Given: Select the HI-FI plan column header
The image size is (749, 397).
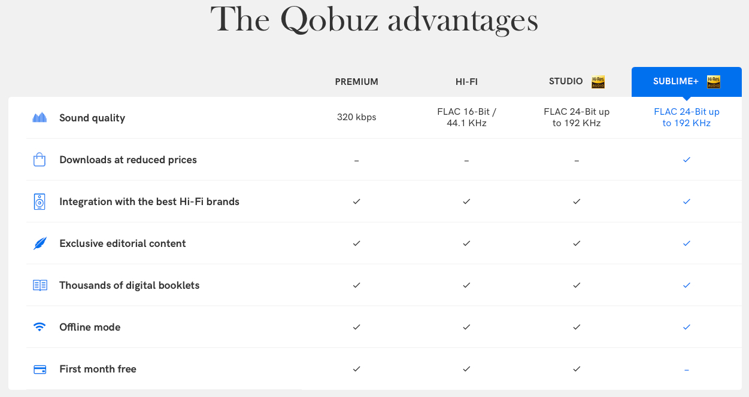Looking at the screenshot, I should pyautogui.click(x=466, y=82).
